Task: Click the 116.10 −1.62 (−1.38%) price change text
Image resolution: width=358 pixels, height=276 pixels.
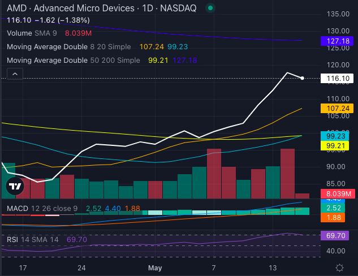Action: (48, 20)
